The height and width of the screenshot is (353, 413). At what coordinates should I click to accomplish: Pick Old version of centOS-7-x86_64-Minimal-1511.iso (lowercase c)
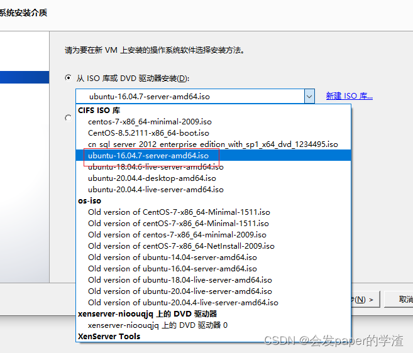(x=213, y=224)
